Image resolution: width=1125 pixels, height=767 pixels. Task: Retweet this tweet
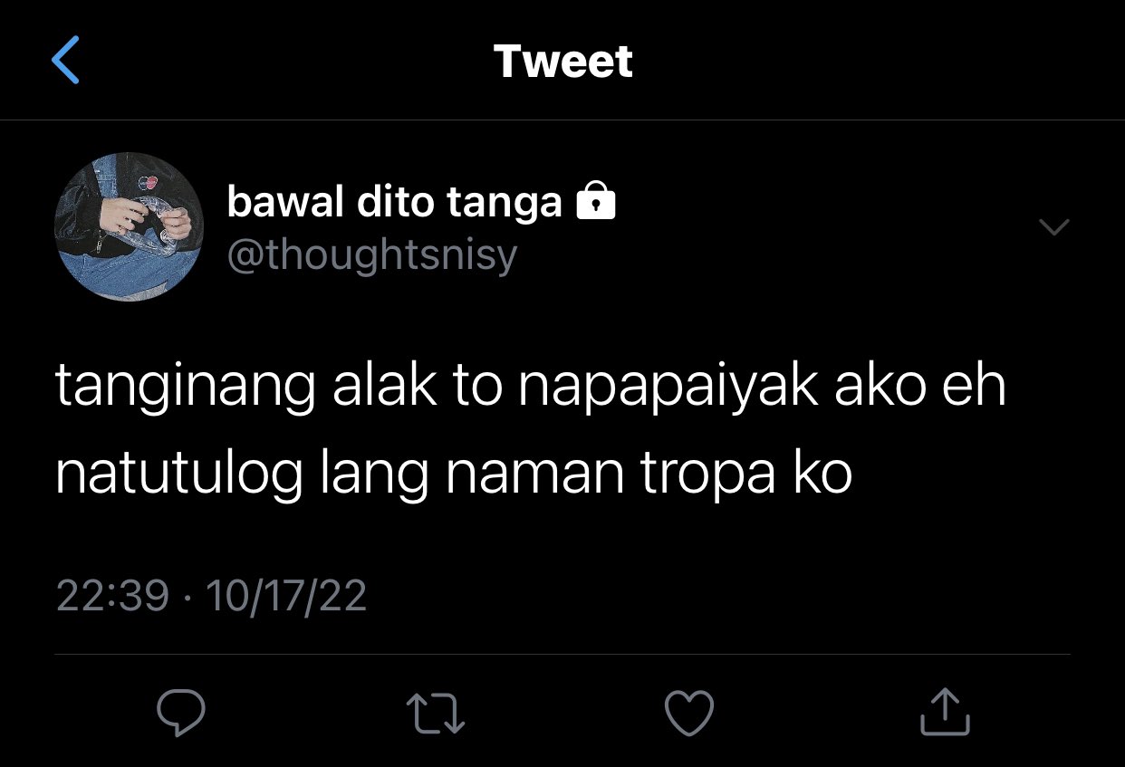click(x=435, y=713)
